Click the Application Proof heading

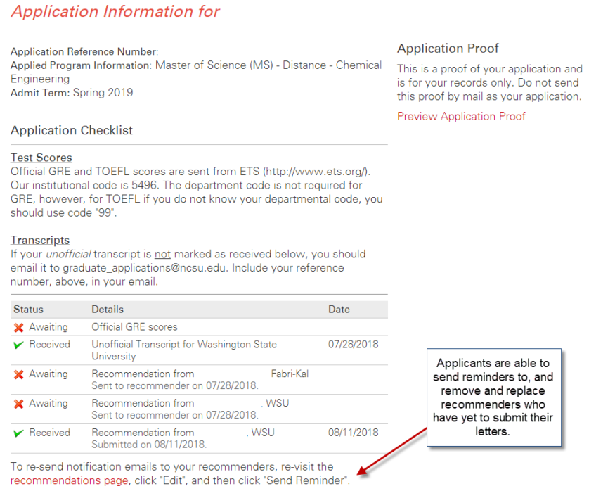[448, 49]
